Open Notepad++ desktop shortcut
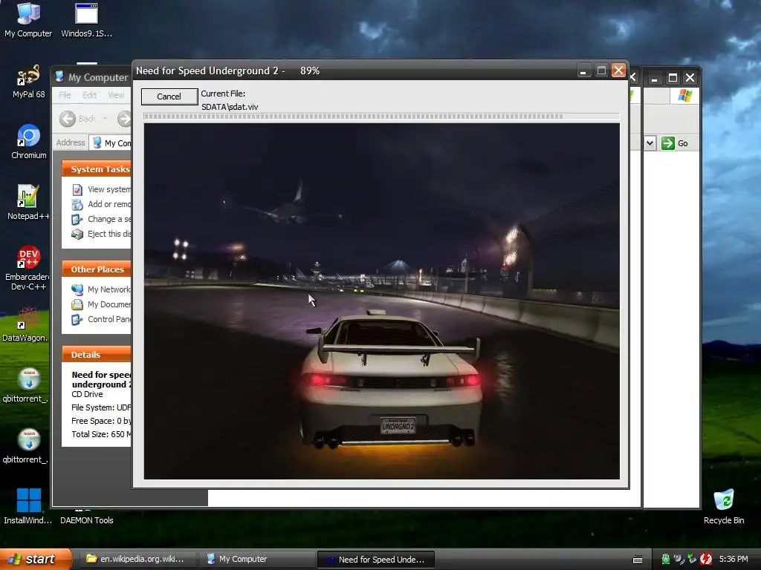 click(27, 203)
